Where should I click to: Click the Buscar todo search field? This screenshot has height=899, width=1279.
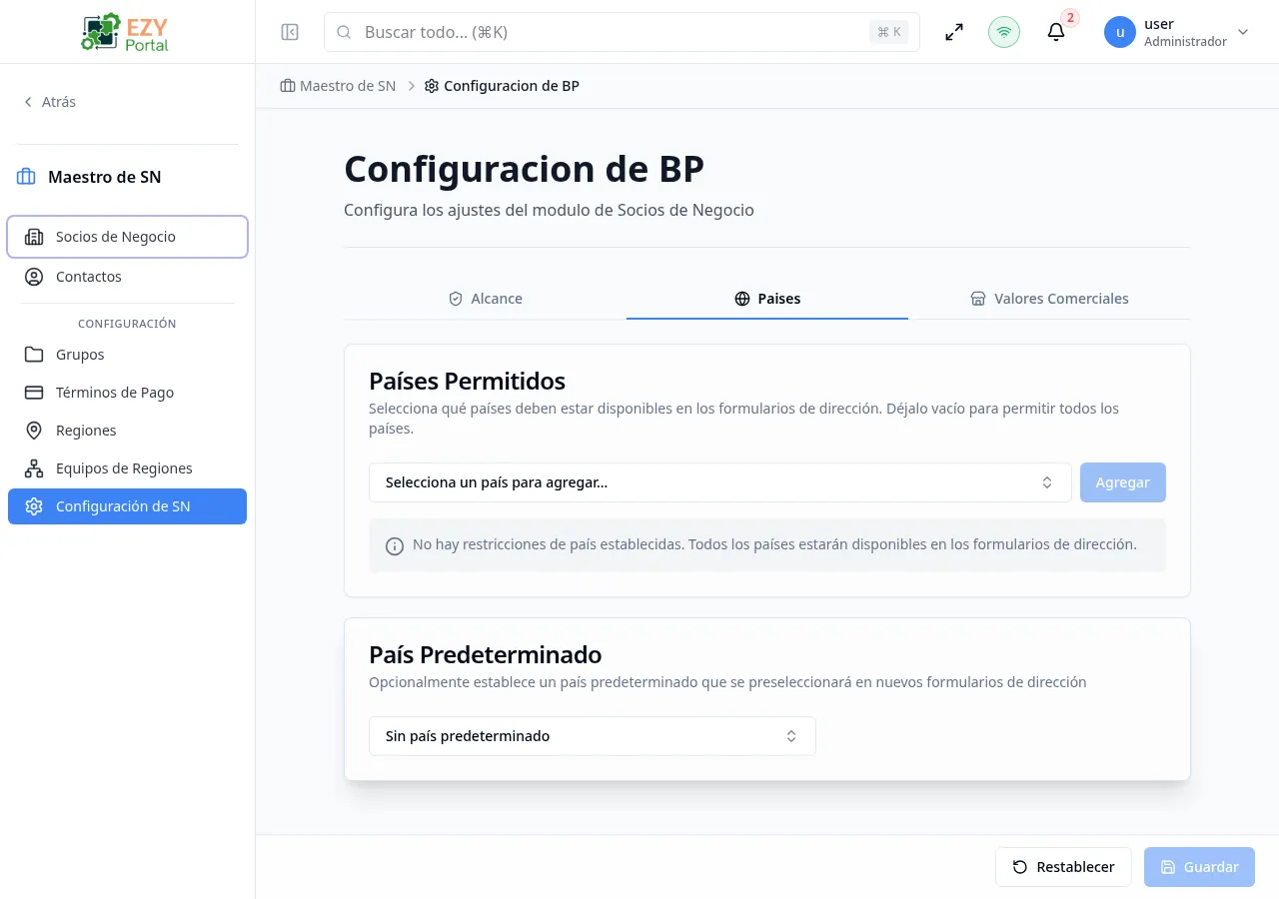(x=622, y=32)
